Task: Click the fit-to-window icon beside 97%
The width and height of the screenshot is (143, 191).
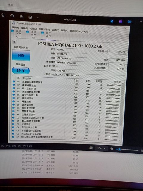Action: pyautogui.click(x=91, y=148)
